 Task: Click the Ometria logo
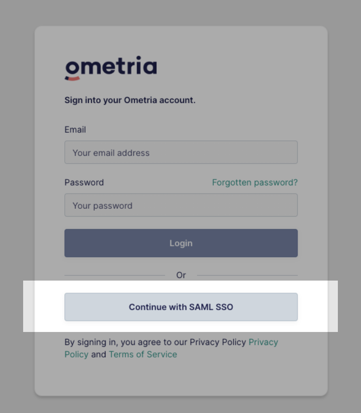point(111,68)
